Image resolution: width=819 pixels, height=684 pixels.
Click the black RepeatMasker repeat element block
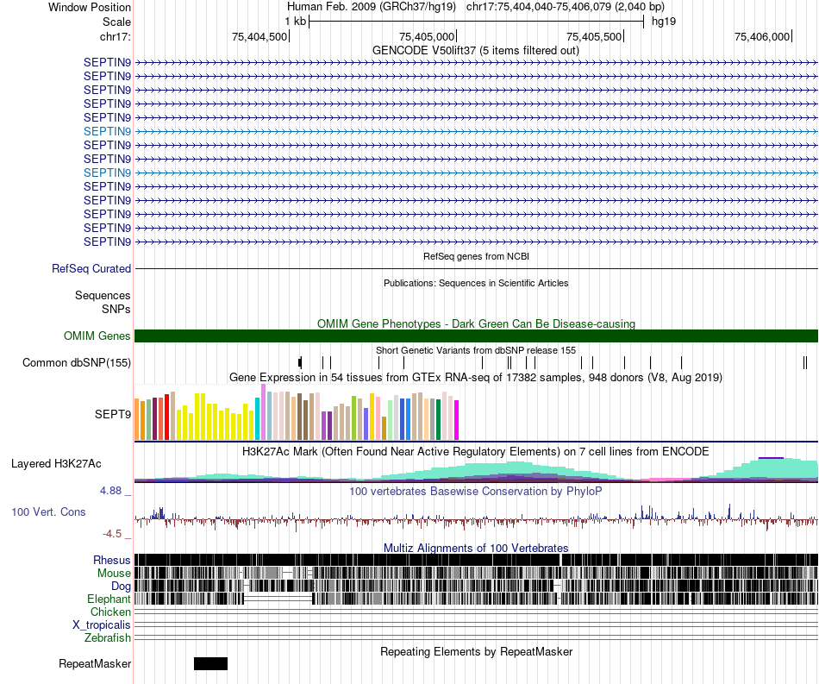210,663
